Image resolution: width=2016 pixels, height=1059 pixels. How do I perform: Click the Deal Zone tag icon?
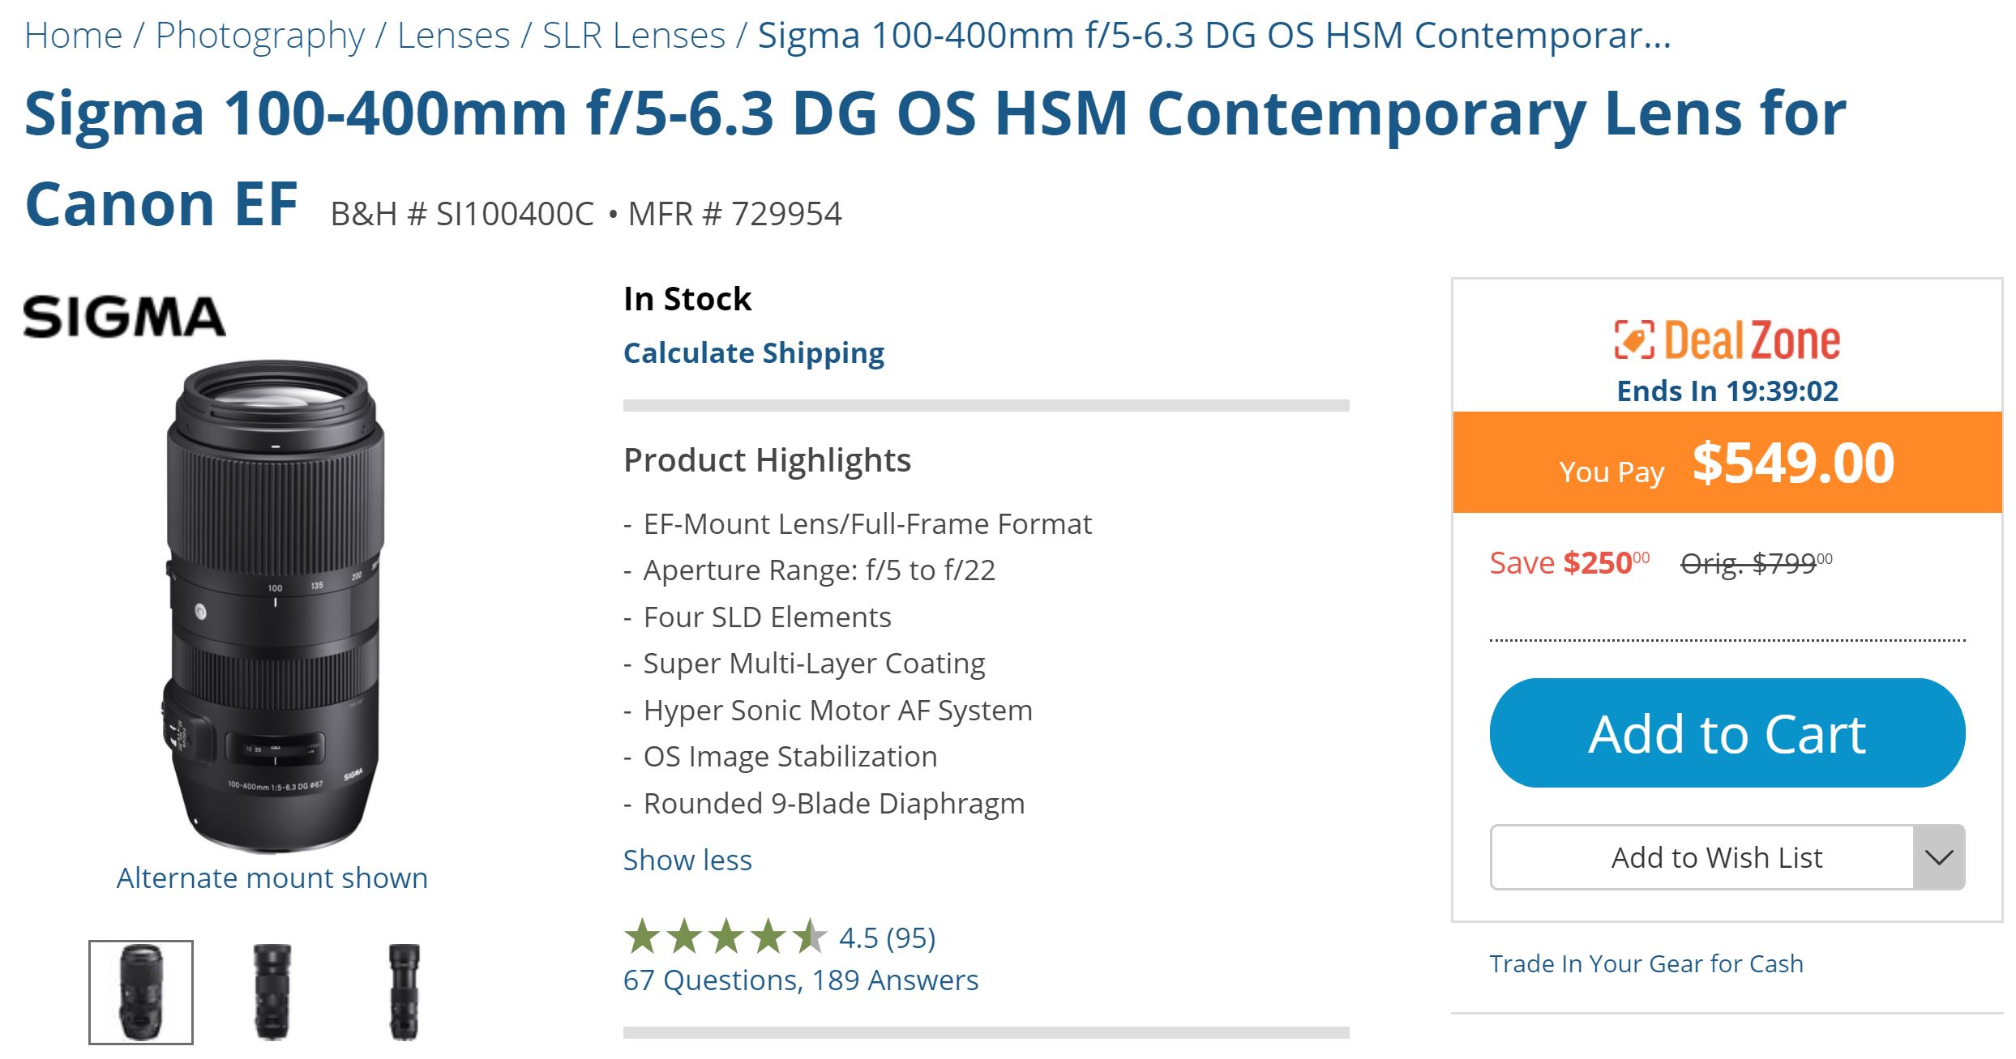1633,339
